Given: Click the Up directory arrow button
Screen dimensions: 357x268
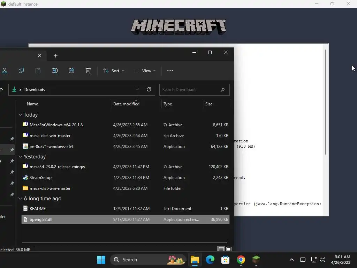Looking at the screenshot, I should click(1, 90).
